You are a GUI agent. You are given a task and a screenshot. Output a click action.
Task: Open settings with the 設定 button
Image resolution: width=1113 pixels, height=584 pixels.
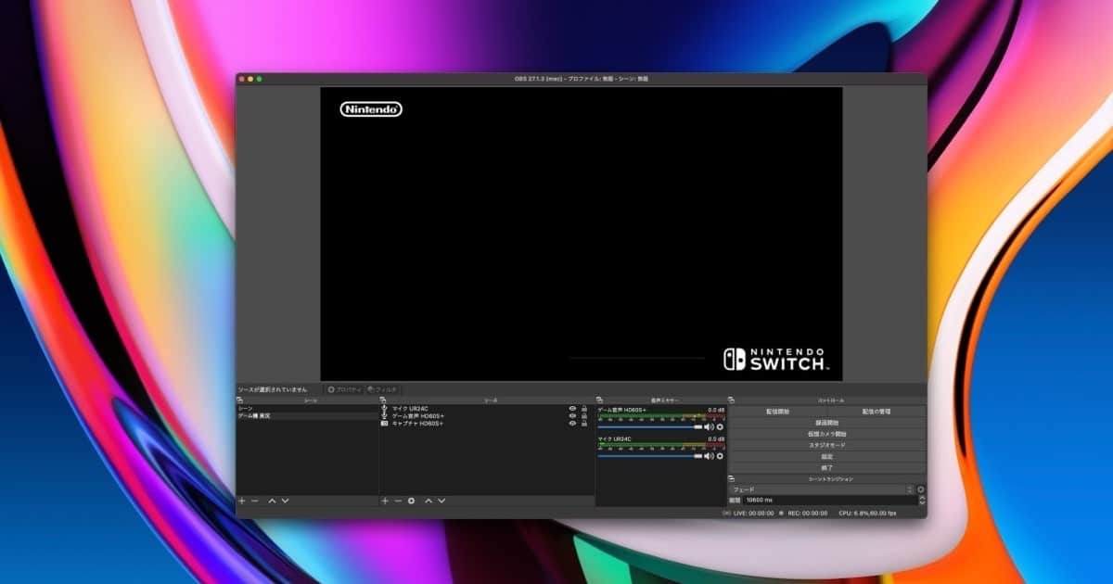click(x=827, y=456)
